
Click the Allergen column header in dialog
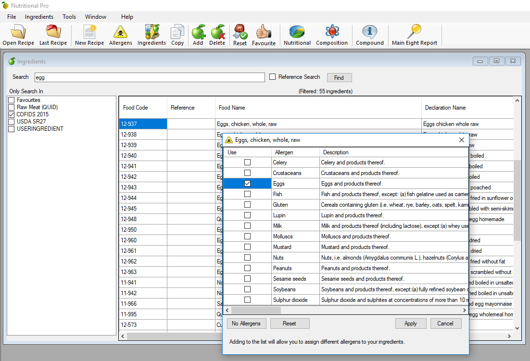point(295,152)
